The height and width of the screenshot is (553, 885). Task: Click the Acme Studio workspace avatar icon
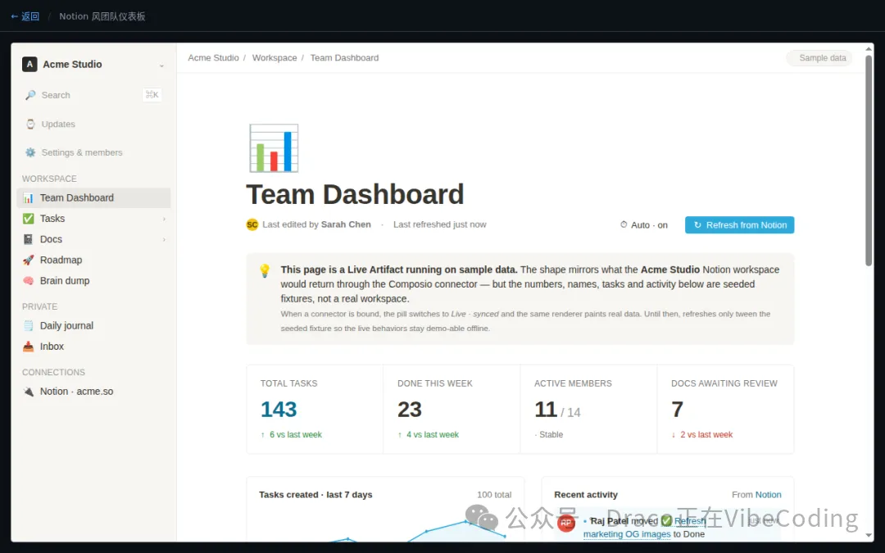click(29, 65)
